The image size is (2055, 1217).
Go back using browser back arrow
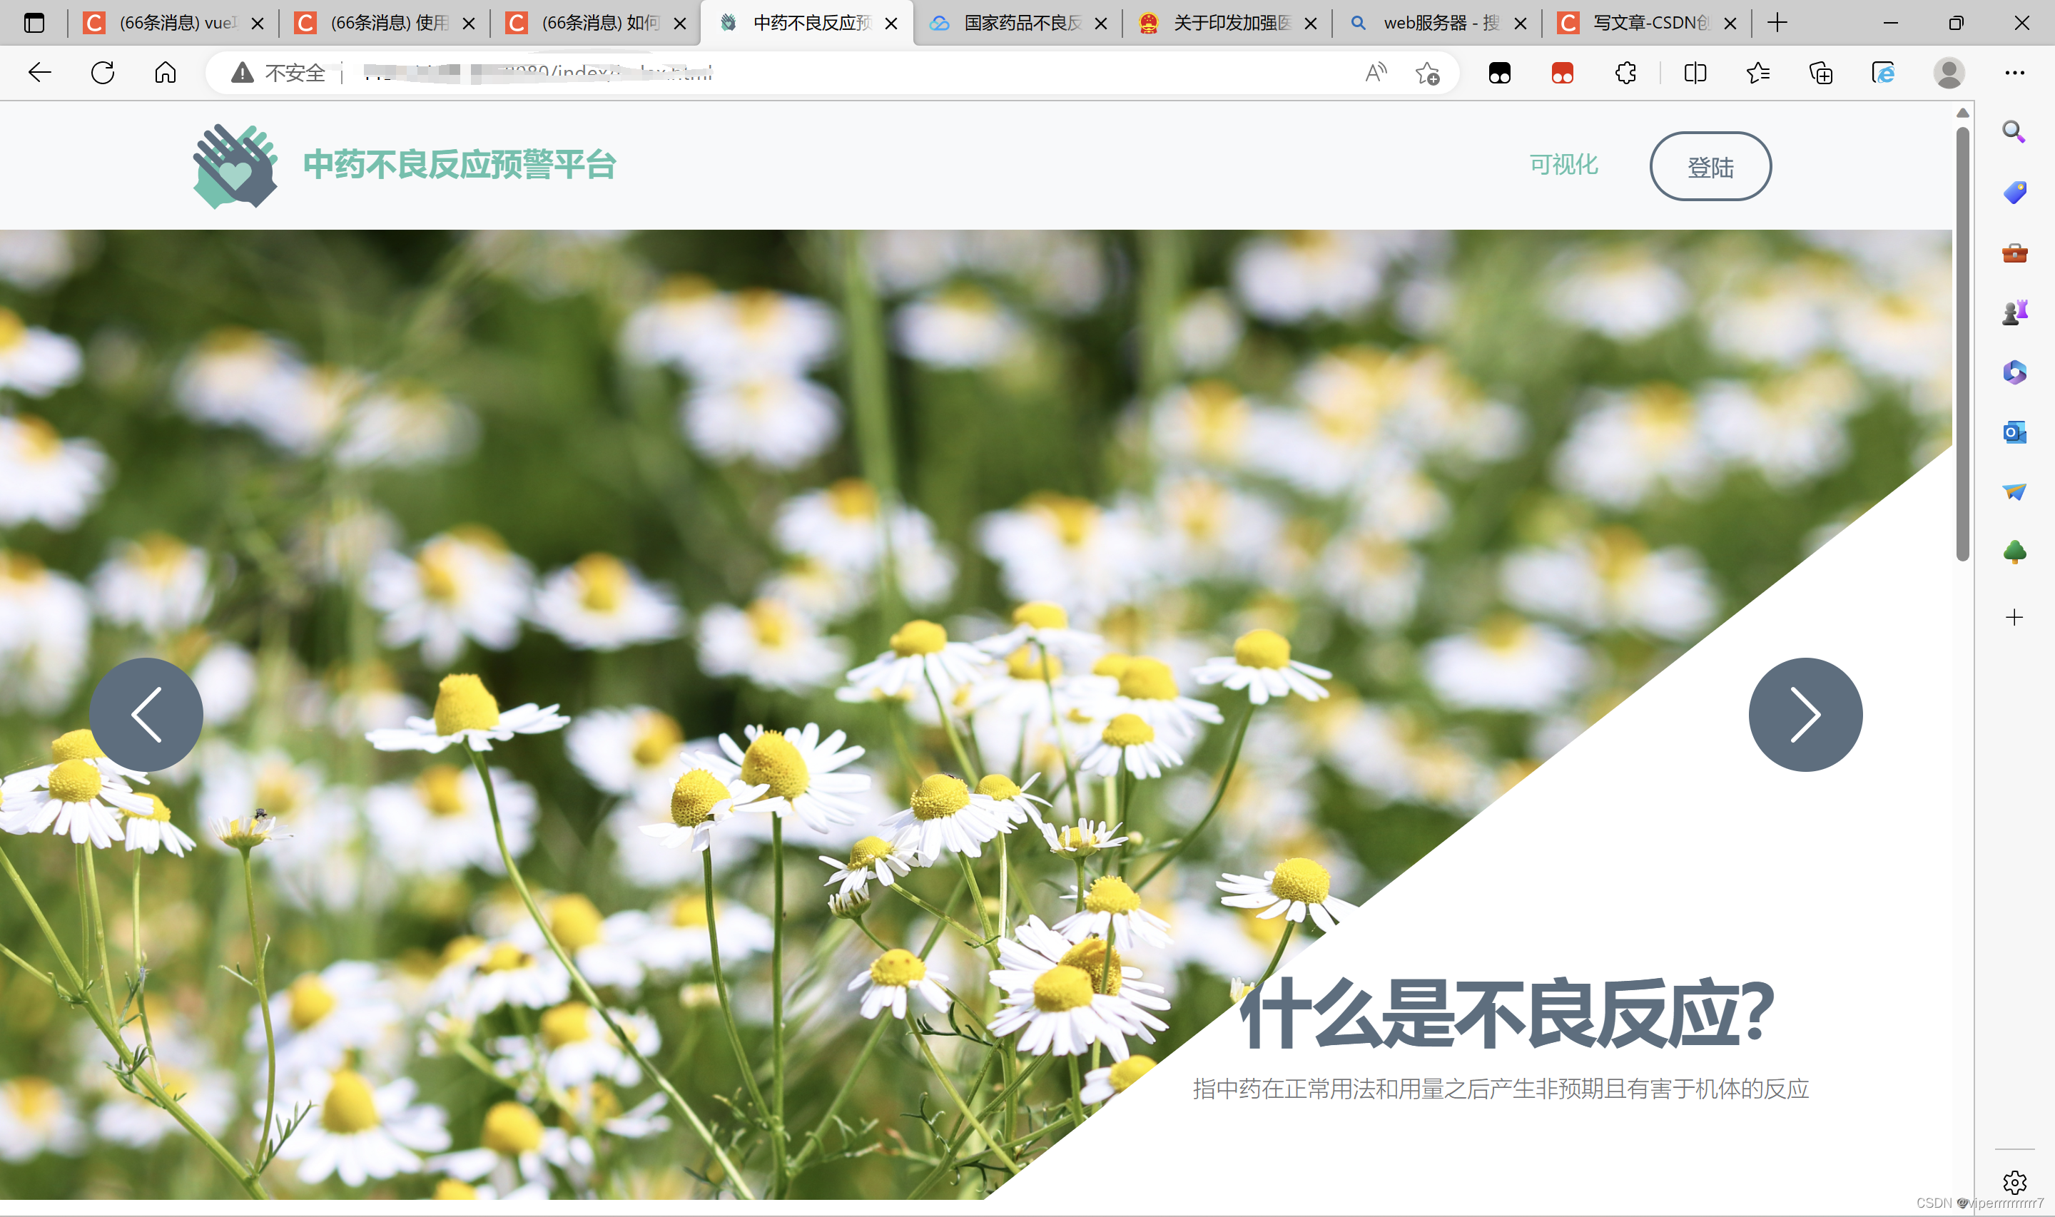(x=39, y=73)
